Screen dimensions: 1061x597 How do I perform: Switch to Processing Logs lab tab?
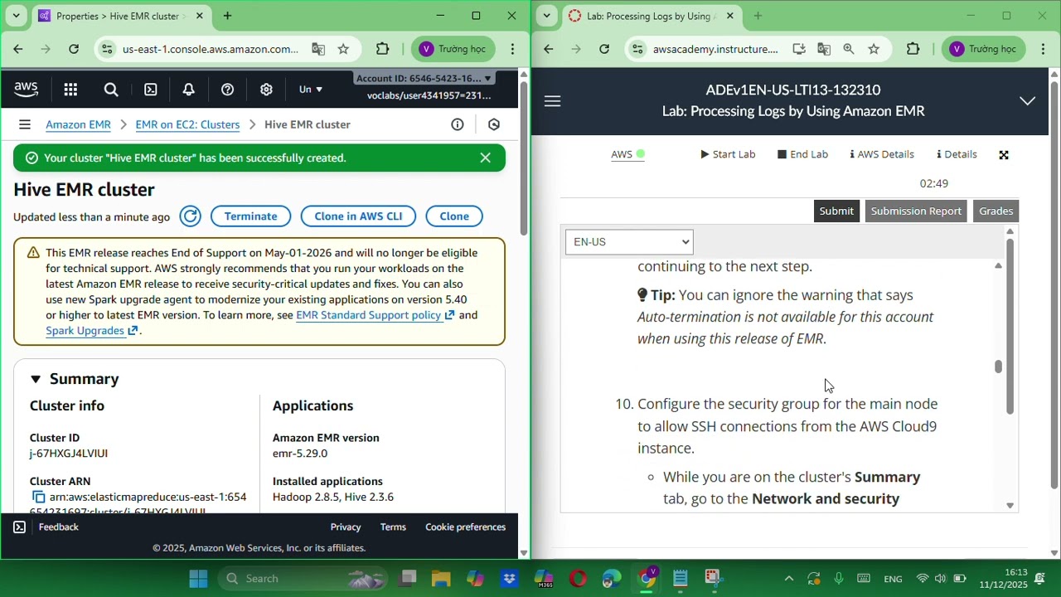click(652, 16)
